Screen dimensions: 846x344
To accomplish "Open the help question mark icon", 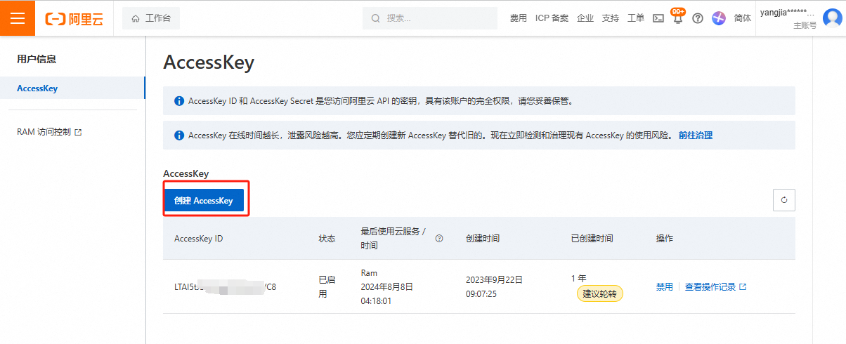I will pyautogui.click(x=698, y=18).
